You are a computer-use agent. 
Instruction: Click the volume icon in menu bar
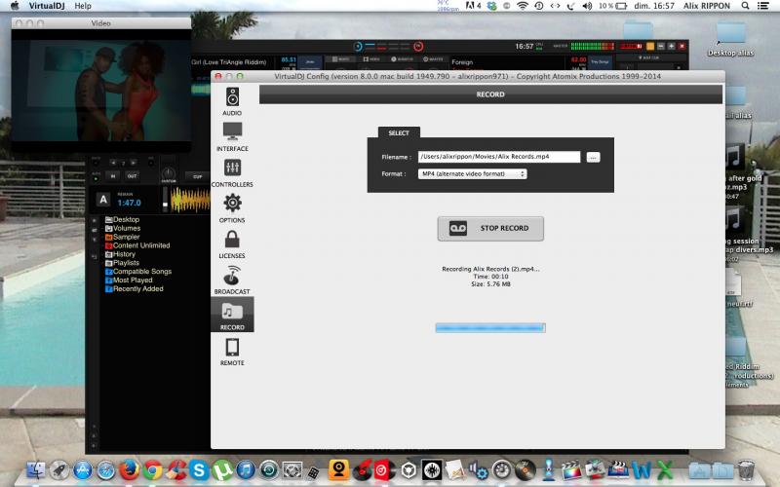tap(587, 6)
